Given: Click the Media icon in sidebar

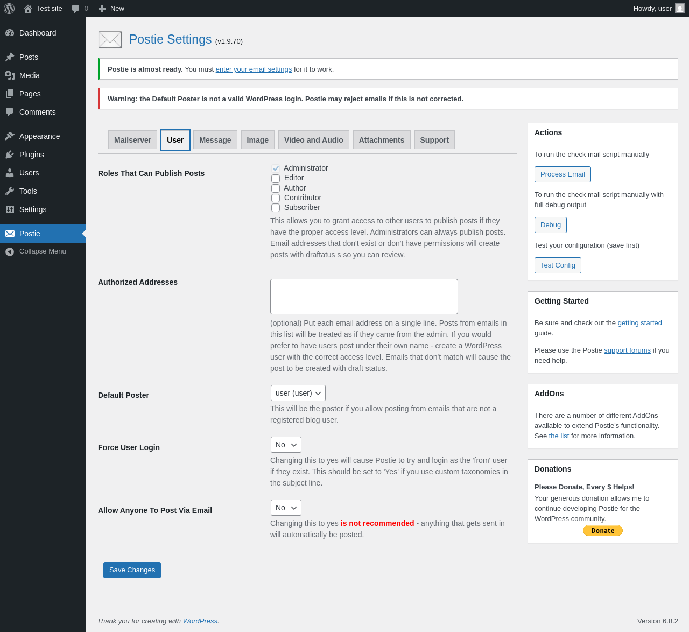Looking at the screenshot, I should (x=10, y=75).
